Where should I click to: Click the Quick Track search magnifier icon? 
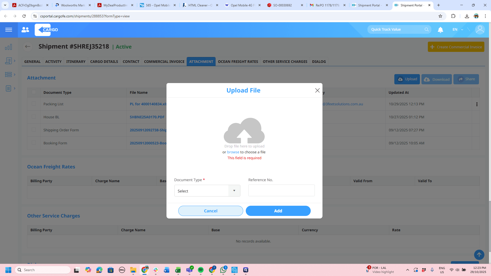[x=427, y=30]
